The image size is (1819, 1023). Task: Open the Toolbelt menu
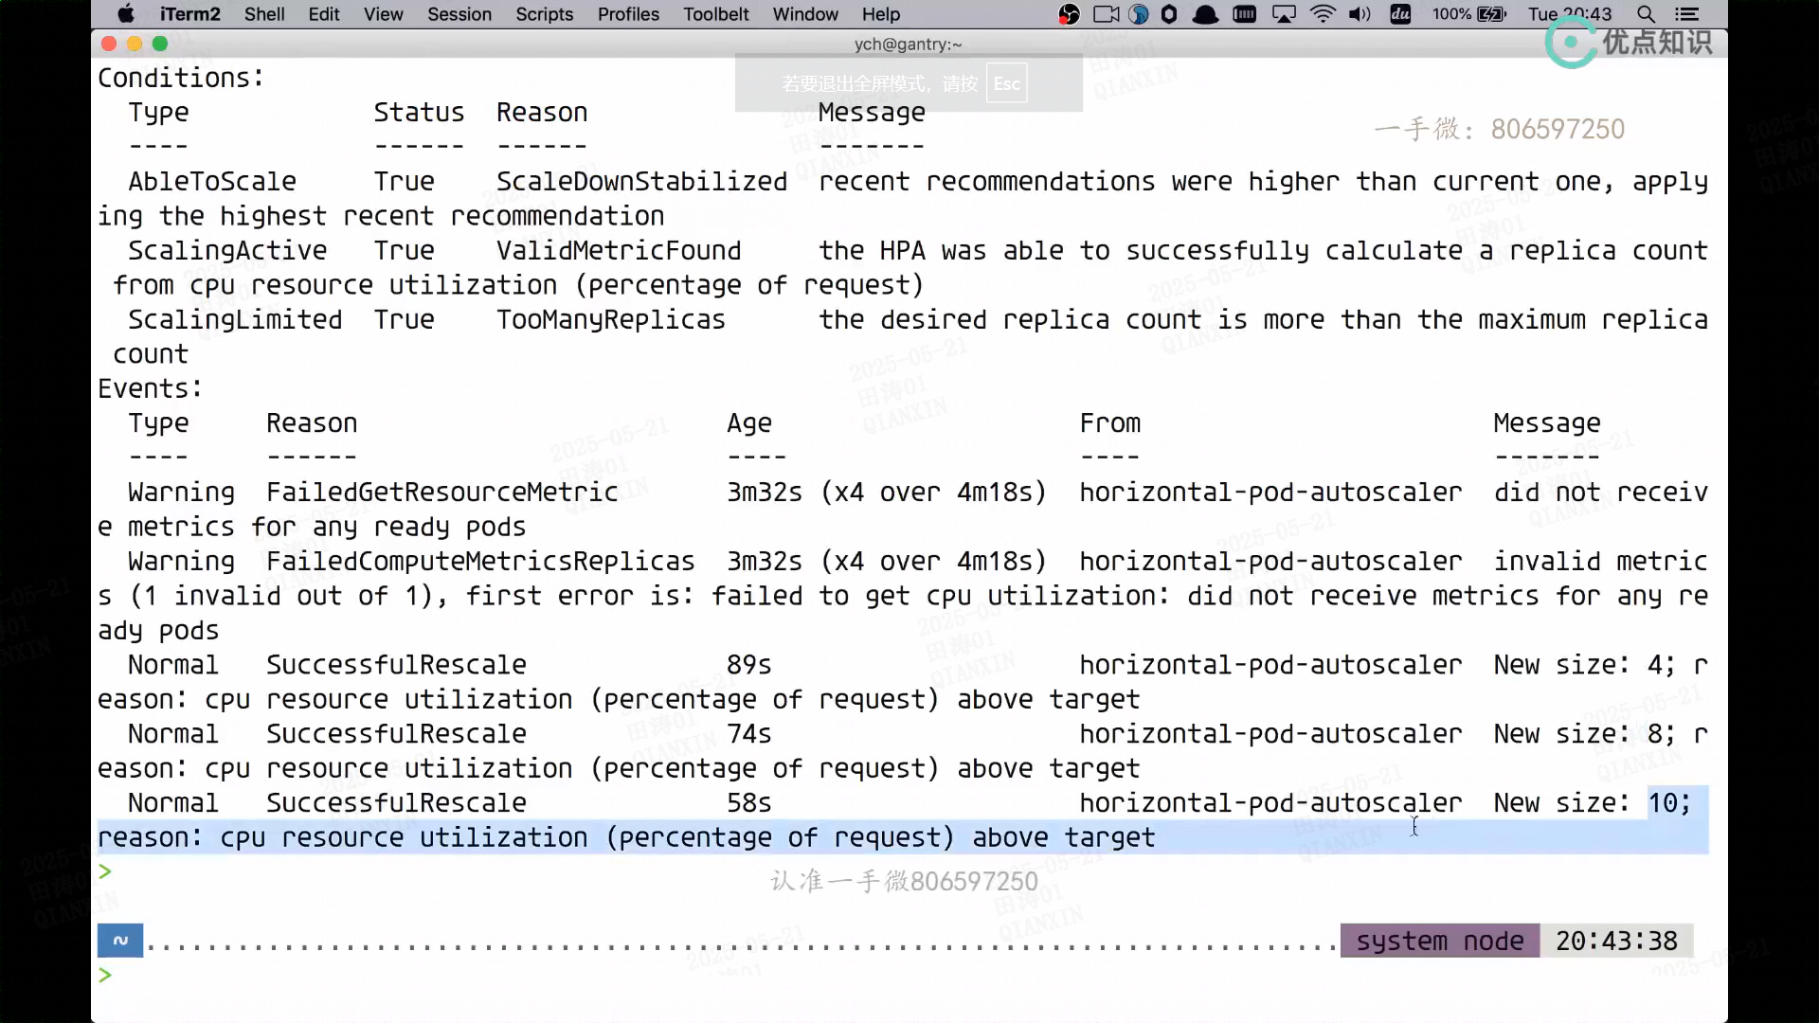pyautogui.click(x=715, y=14)
